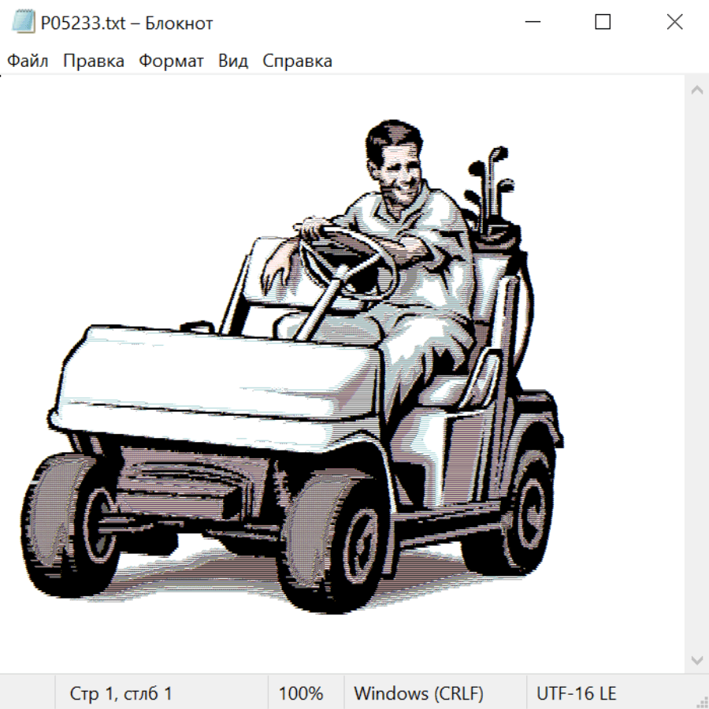Open the Вид menu
The height and width of the screenshot is (709, 709).
click(x=233, y=61)
